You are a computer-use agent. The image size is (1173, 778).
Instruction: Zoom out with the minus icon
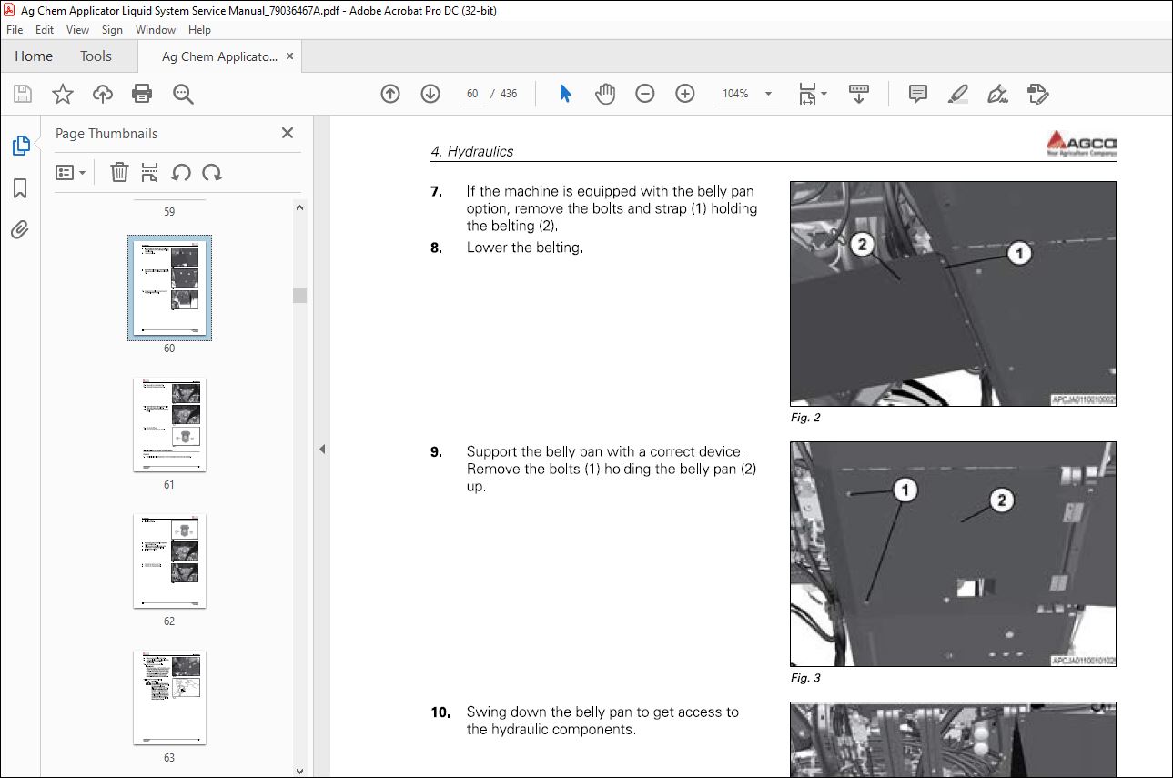click(645, 94)
